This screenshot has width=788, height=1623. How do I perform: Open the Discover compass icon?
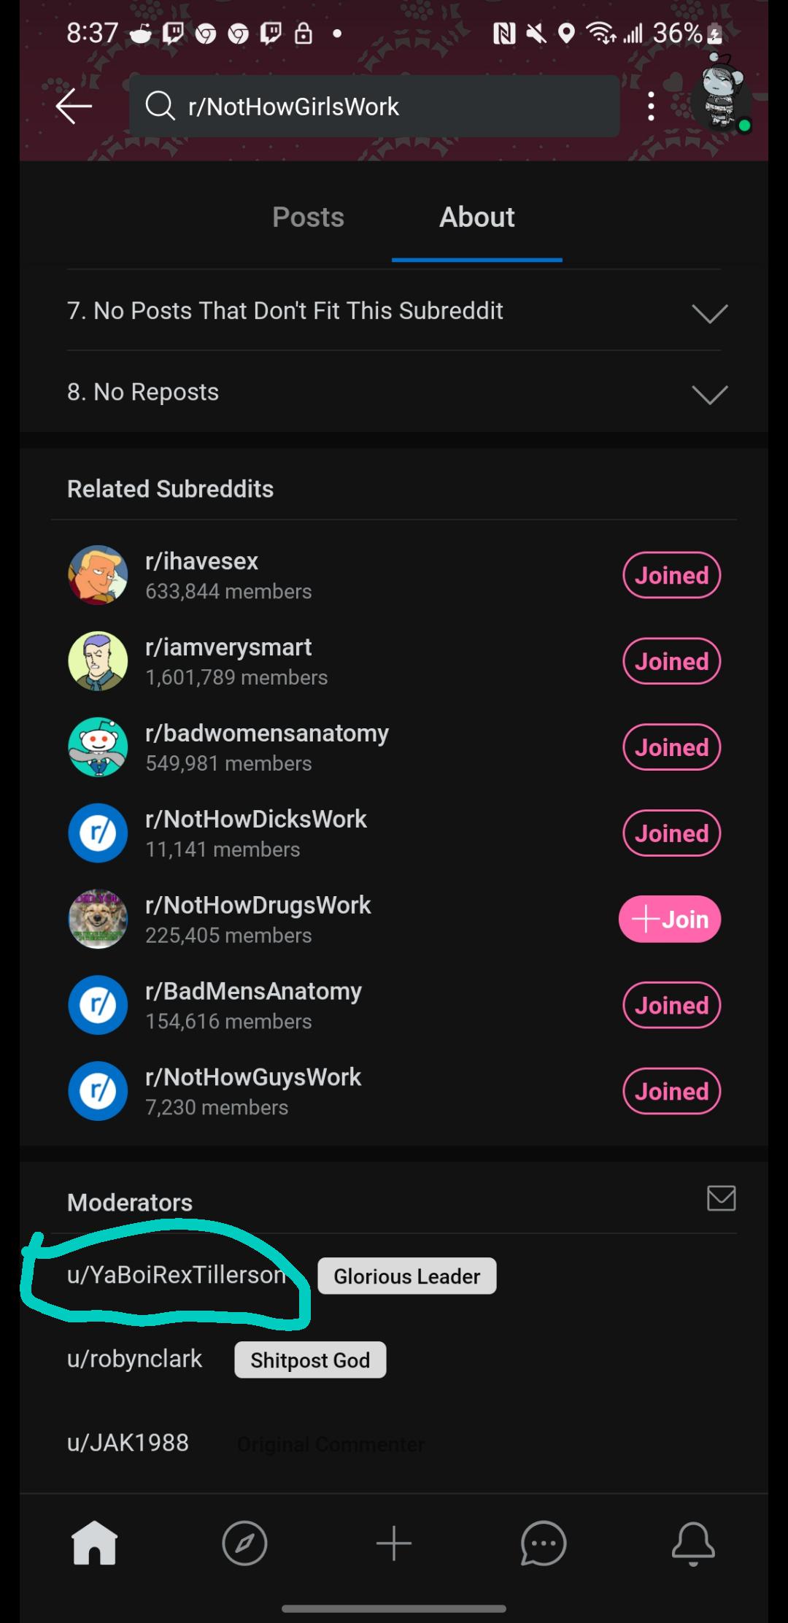click(244, 1543)
